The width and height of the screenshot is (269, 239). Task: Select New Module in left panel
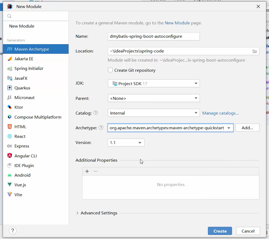point(22,26)
